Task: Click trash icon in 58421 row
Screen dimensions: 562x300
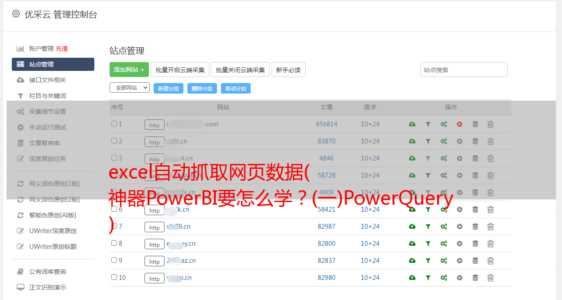Action: pos(490,209)
